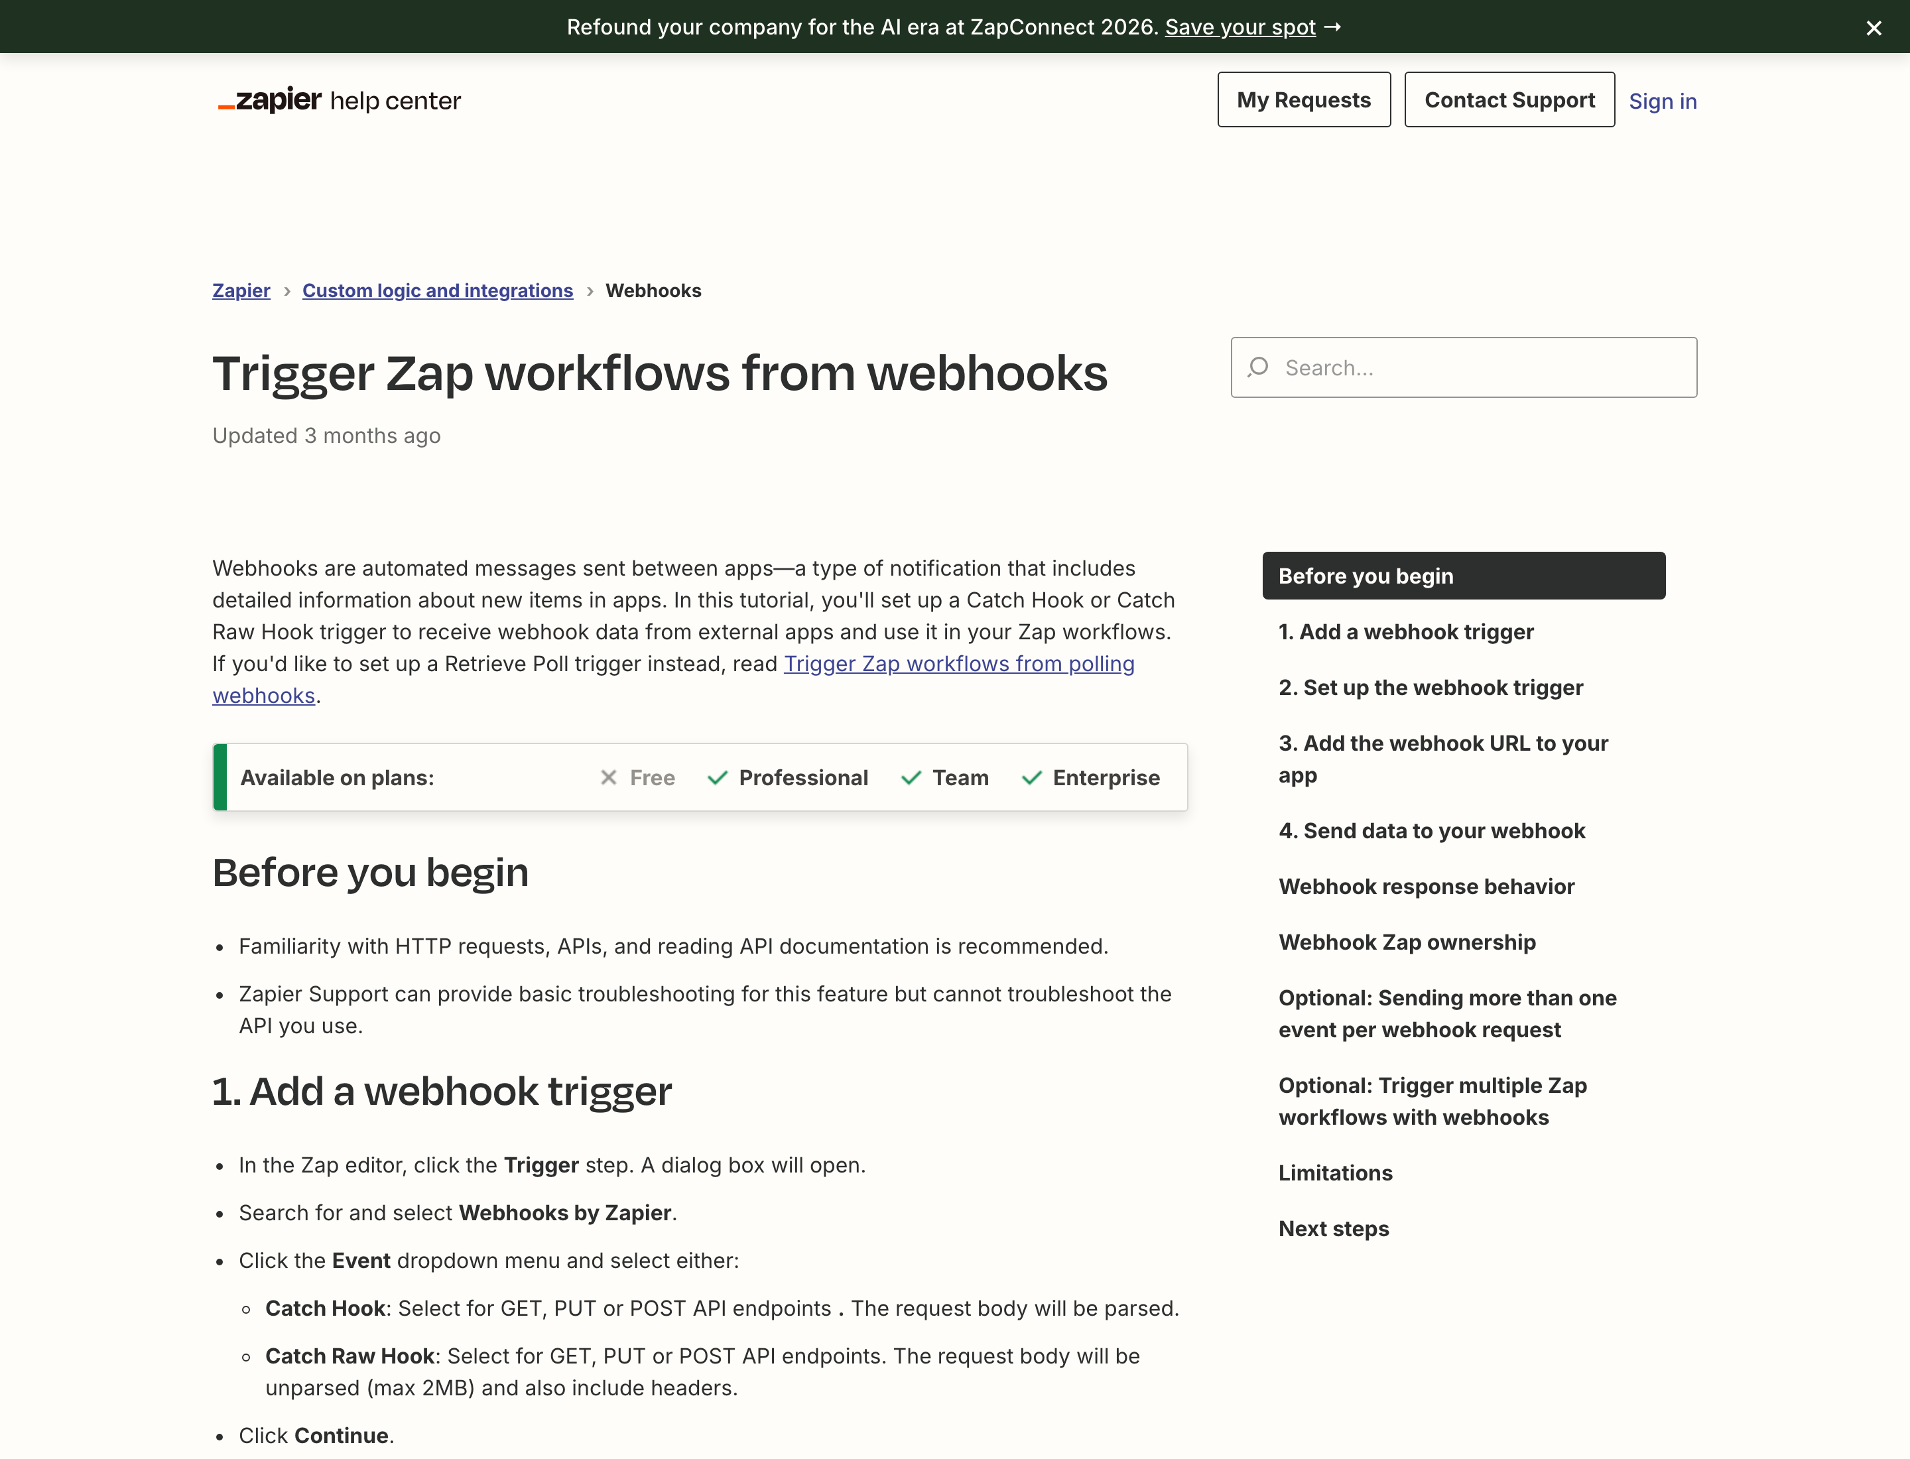The width and height of the screenshot is (1910, 1459).
Task: Go to 3. Add the webhook URL to your app
Action: tap(1442, 759)
